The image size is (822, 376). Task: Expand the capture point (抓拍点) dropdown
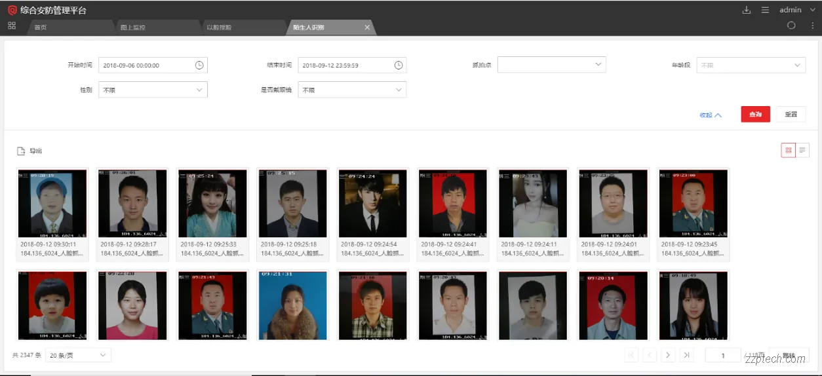[x=551, y=65]
